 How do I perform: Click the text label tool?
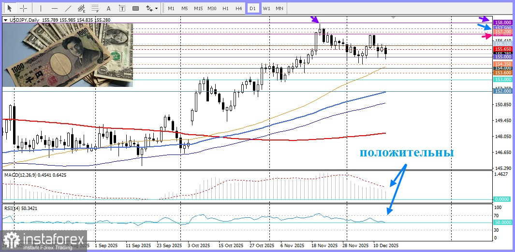tap(121, 8)
